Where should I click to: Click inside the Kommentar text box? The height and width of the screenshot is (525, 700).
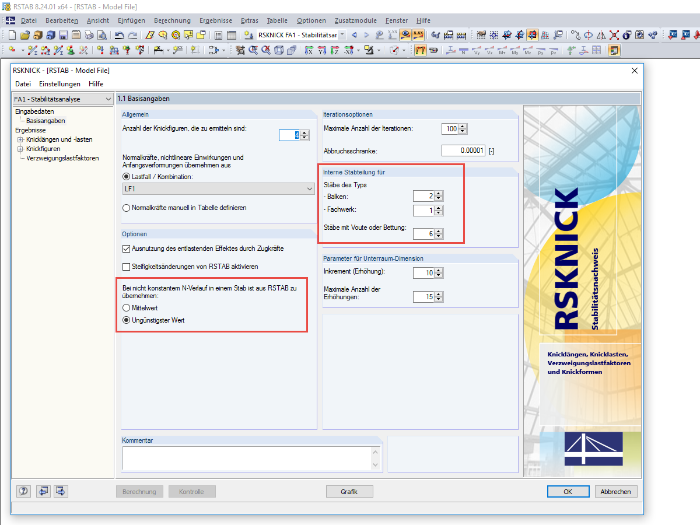click(x=247, y=458)
